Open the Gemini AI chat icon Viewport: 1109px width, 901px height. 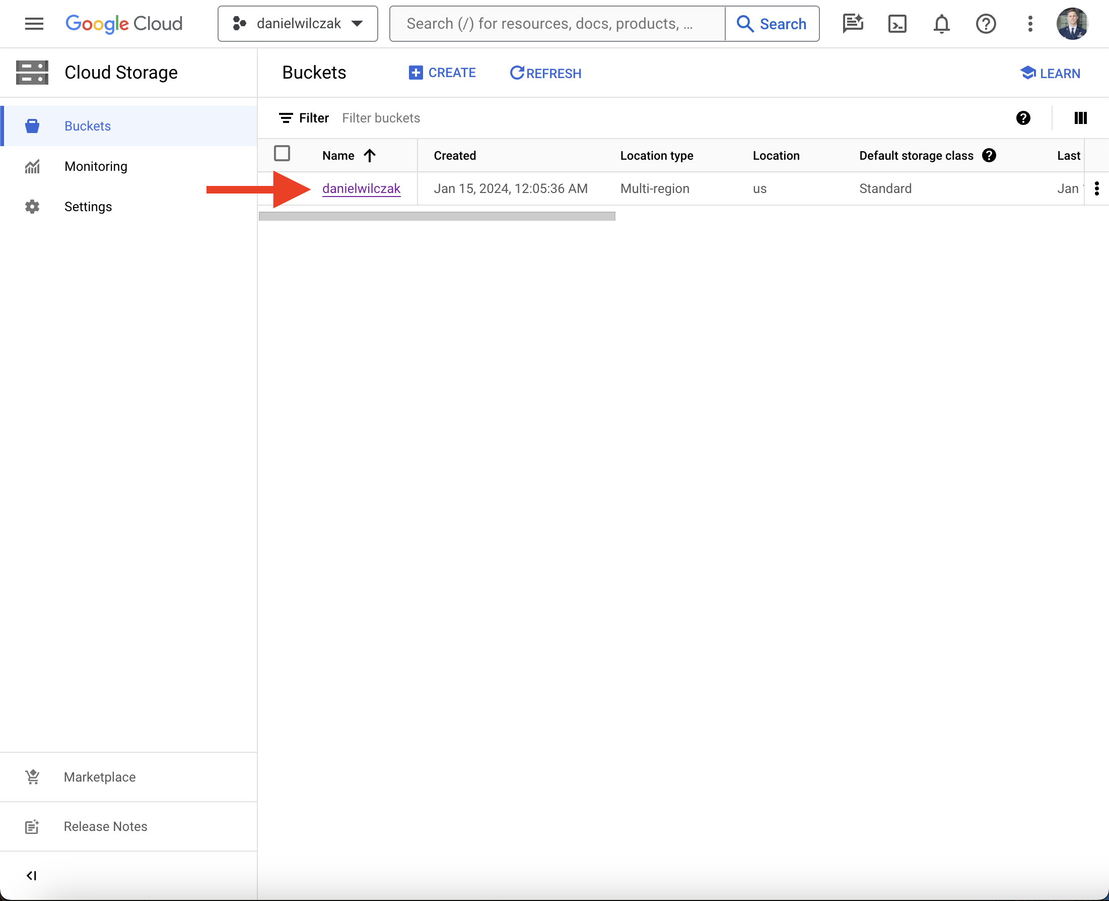(853, 24)
